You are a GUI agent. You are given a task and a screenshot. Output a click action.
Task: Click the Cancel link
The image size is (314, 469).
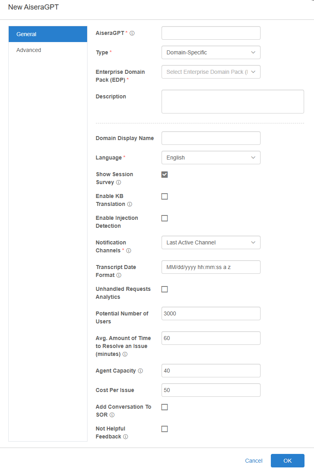point(253,461)
